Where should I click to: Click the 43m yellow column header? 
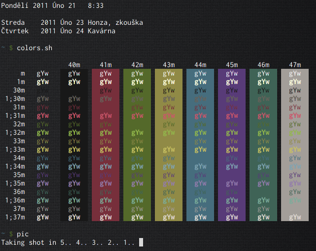coord(169,65)
